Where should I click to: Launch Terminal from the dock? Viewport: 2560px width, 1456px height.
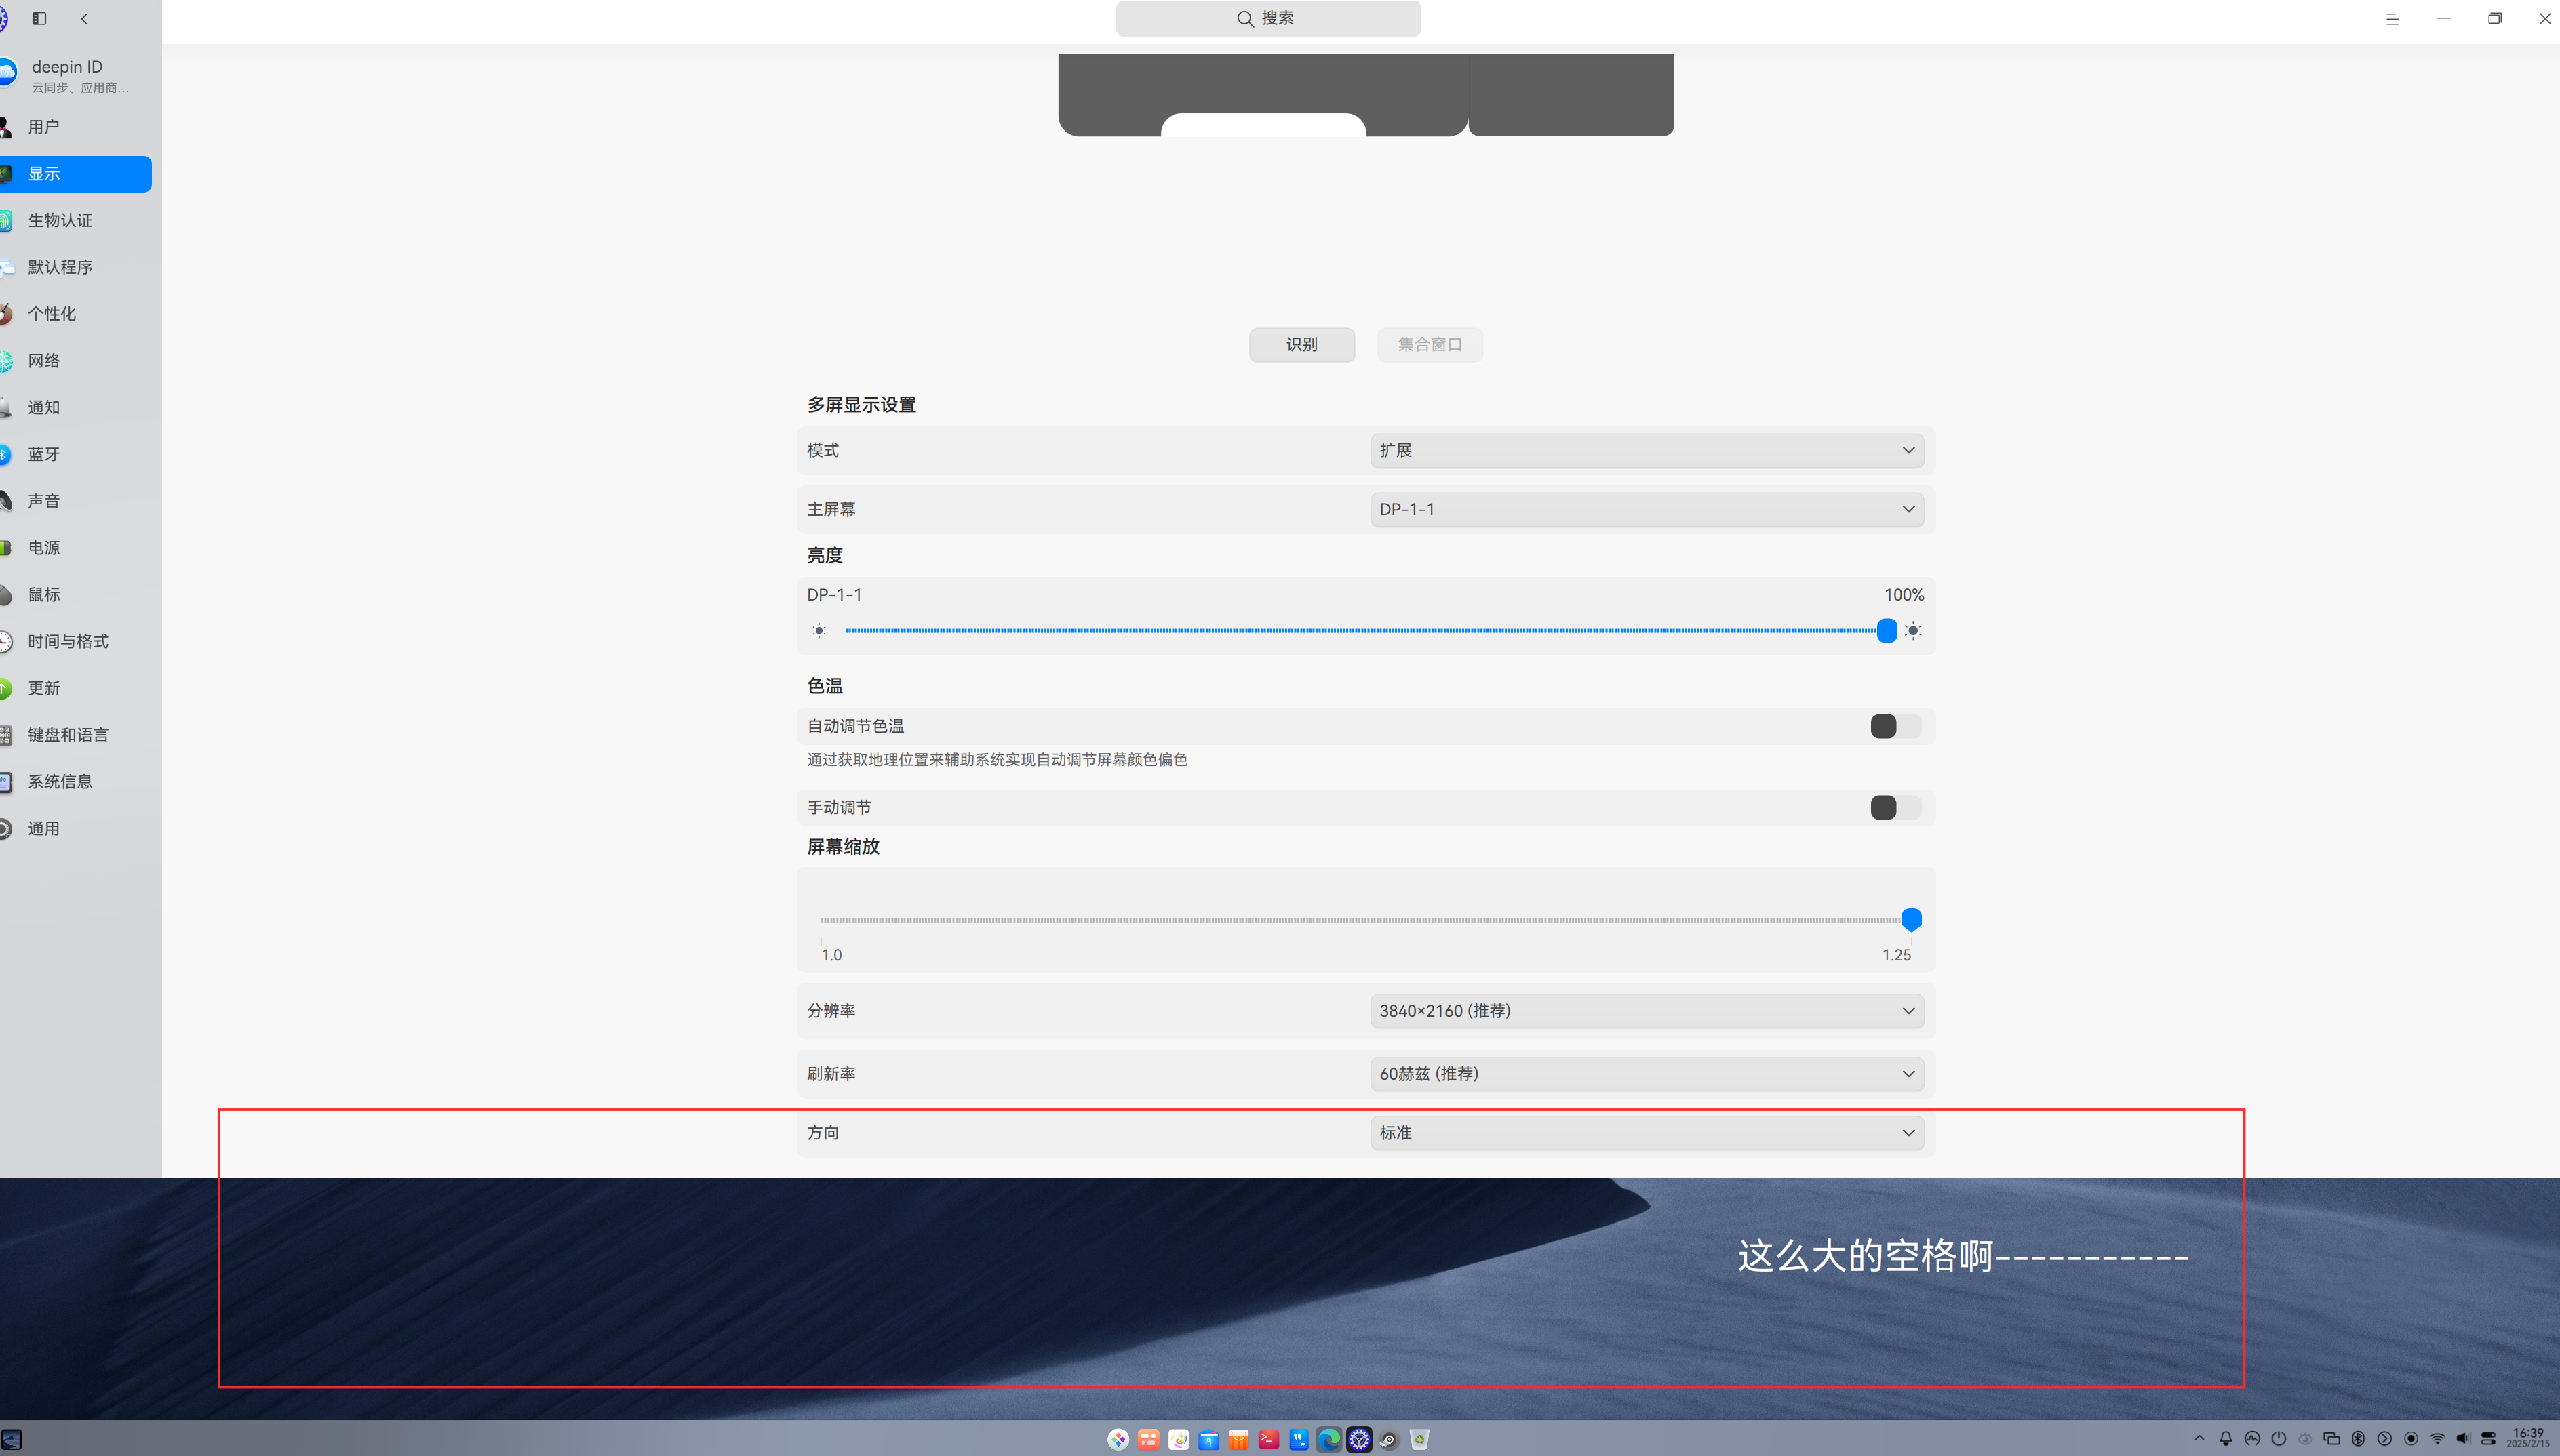click(x=1269, y=1440)
